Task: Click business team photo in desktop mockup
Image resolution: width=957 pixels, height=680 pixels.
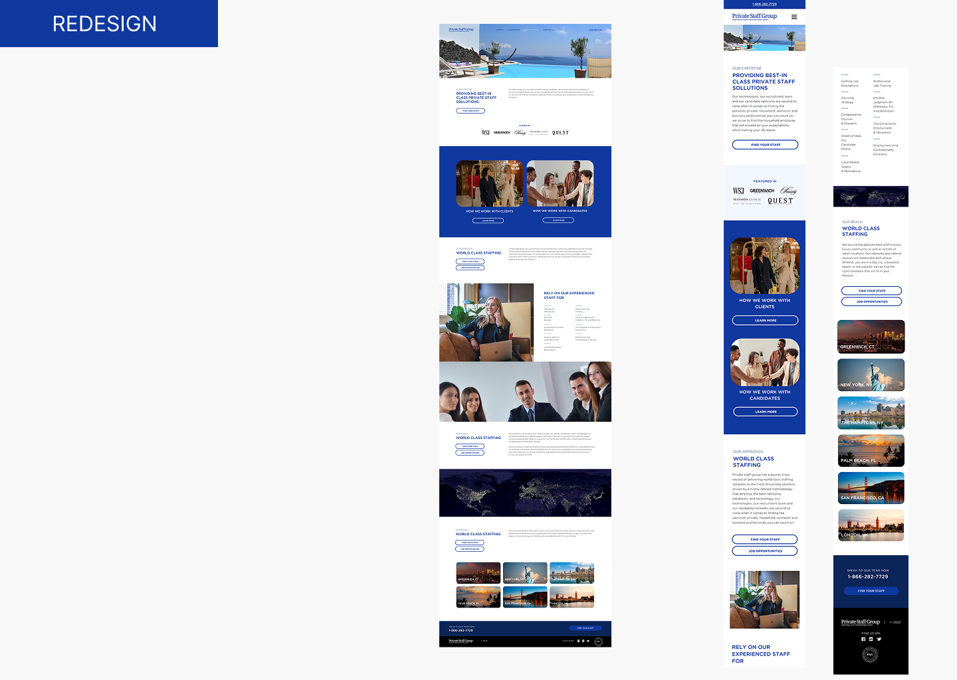Action: pos(525,391)
